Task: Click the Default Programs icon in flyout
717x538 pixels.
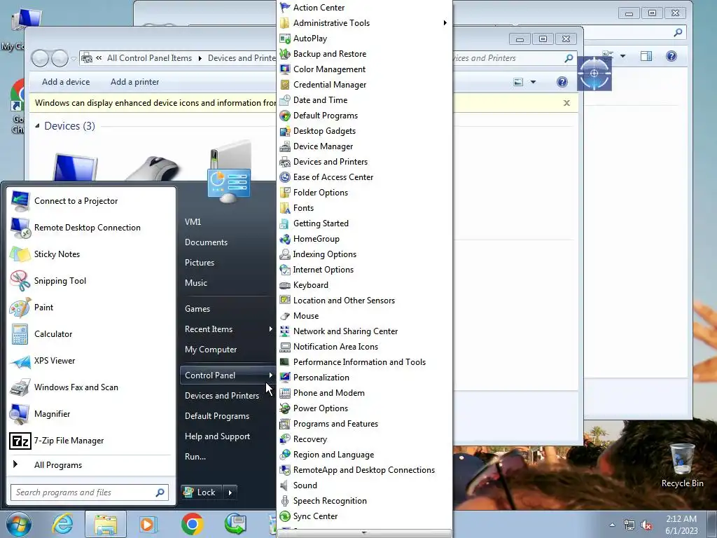Action: (x=285, y=116)
